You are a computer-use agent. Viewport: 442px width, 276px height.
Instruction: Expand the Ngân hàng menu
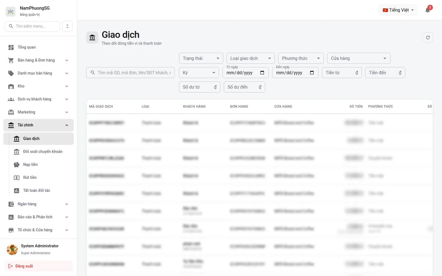[38, 204]
